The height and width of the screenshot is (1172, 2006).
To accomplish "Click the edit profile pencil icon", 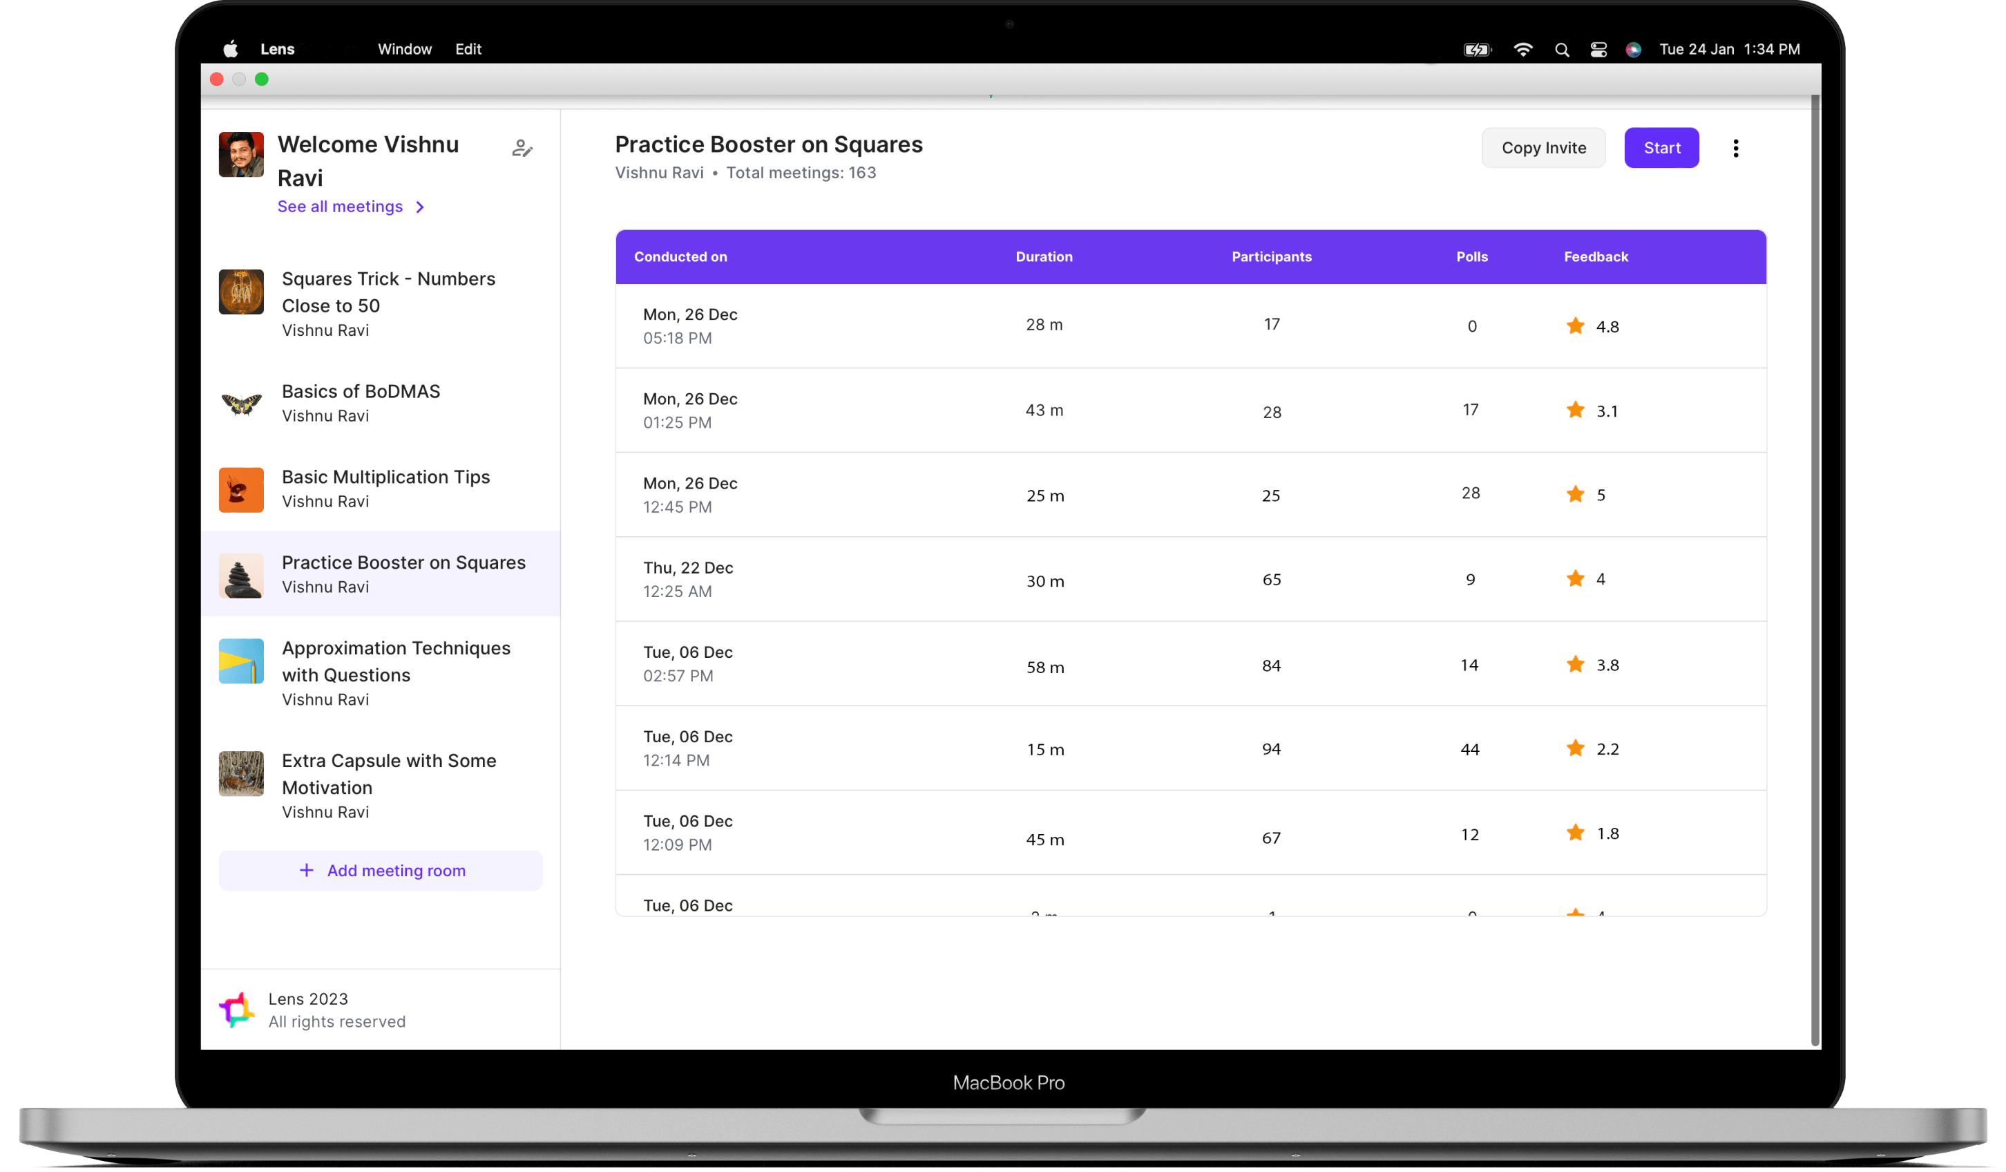I will click(x=523, y=148).
